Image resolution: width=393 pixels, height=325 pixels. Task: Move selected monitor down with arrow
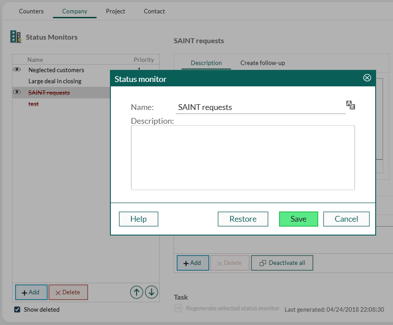151,292
